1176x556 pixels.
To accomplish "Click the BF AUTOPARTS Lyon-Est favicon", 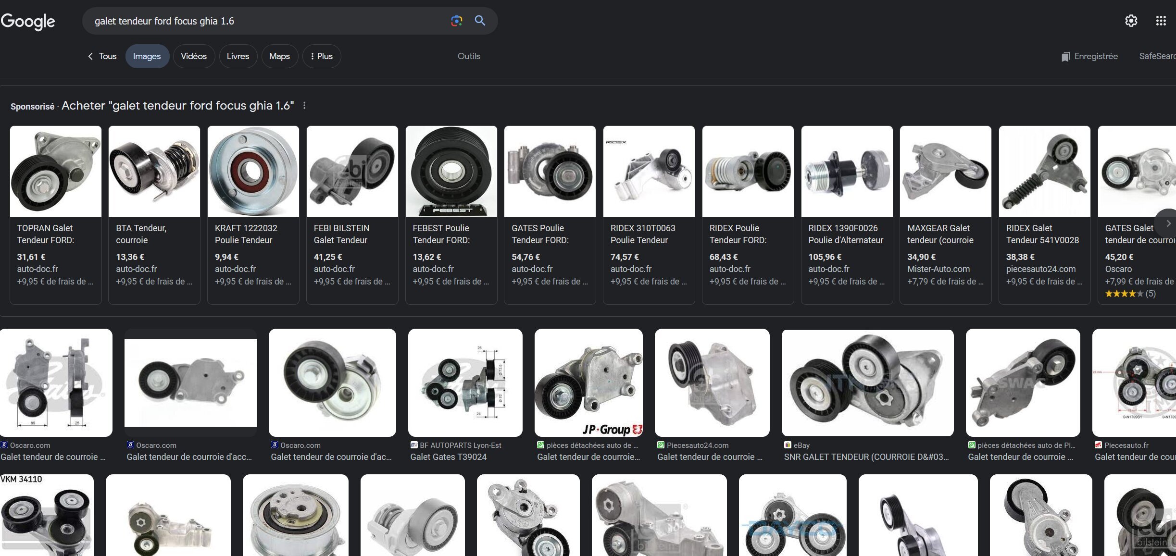I will click(414, 445).
